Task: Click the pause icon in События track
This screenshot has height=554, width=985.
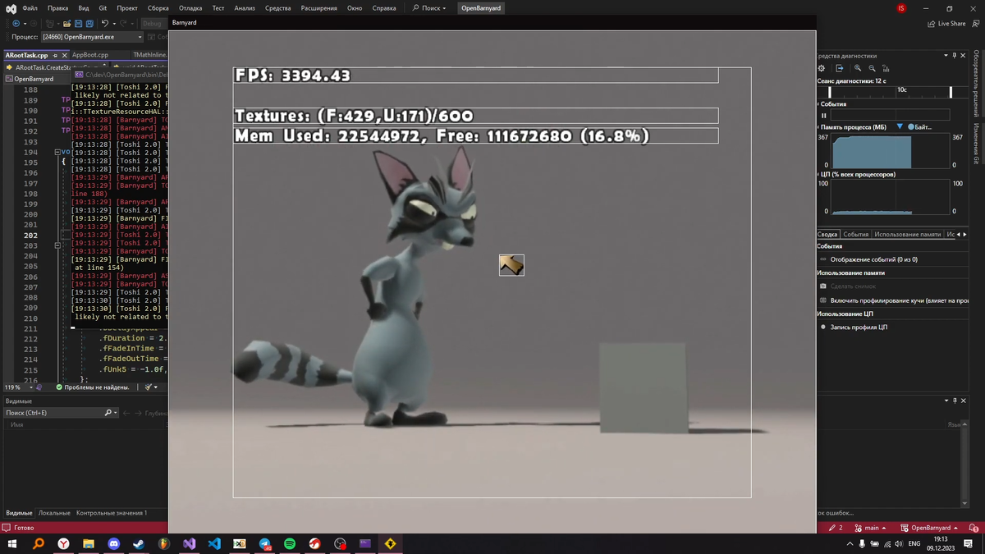Action: [824, 116]
